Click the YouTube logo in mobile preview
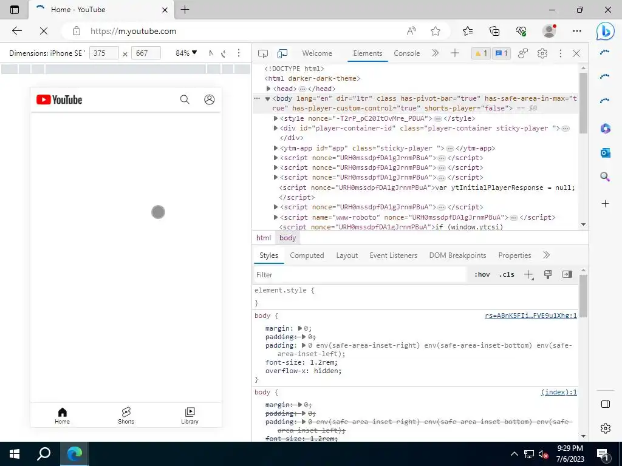The width and height of the screenshot is (622, 466). pyautogui.click(x=59, y=100)
